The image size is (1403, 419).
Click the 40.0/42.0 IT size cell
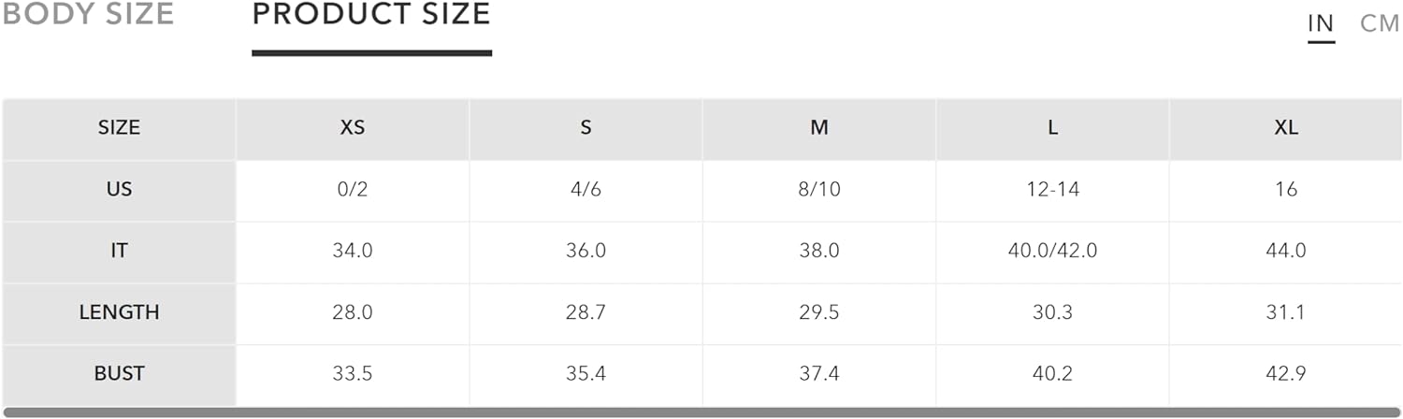(1052, 252)
